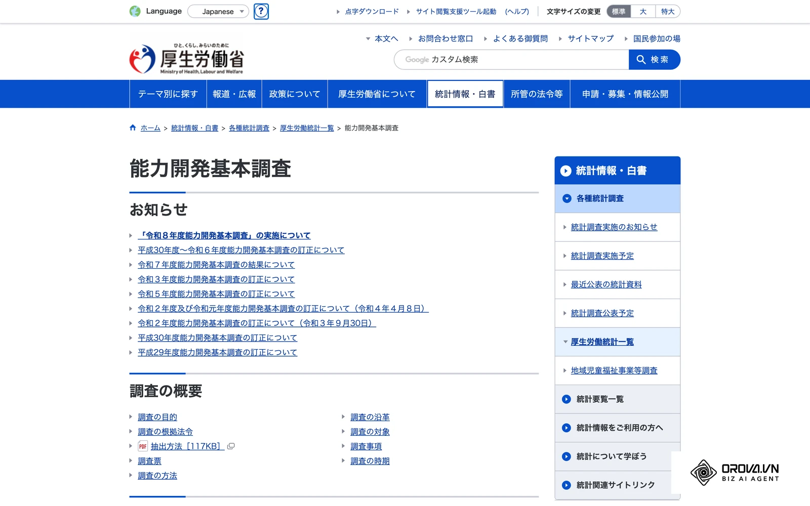Screen dimensions: 810x506
Task: Open 最近公表の統計資料 in sidebar
Action: point(606,285)
